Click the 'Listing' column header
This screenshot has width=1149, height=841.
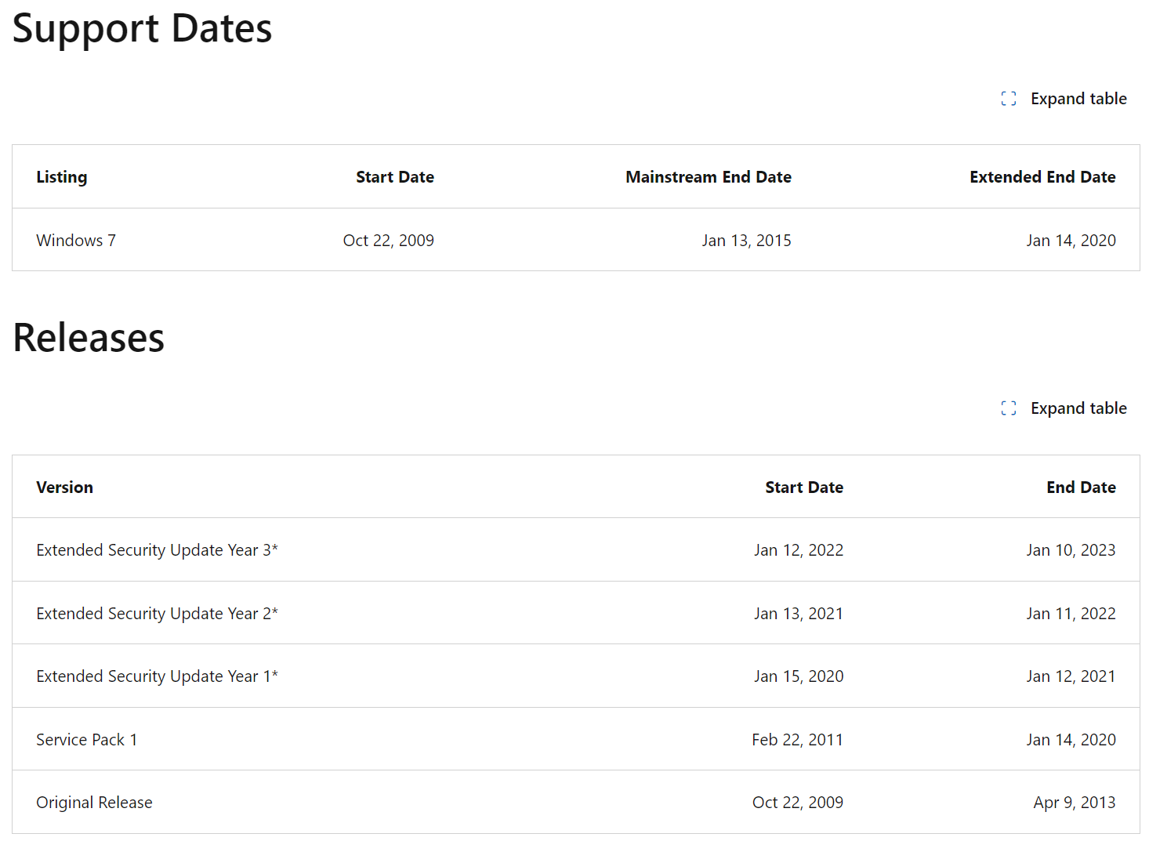click(62, 177)
